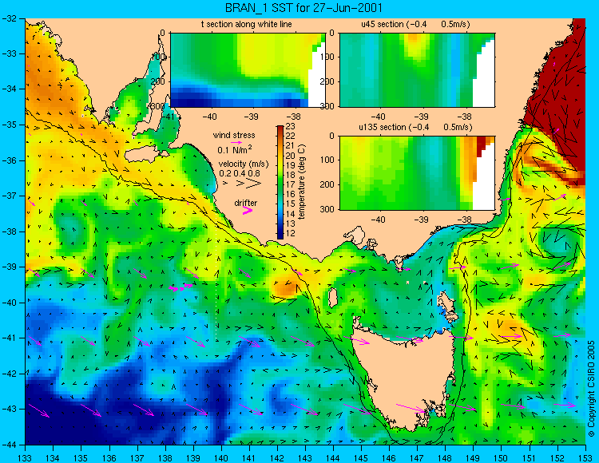
Task: Click the title BRAN_1 SST for 27-Jun-2001
Action: coord(303,8)
